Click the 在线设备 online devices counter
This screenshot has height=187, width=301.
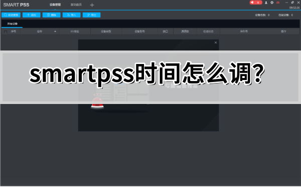click(x=285, y=15)
